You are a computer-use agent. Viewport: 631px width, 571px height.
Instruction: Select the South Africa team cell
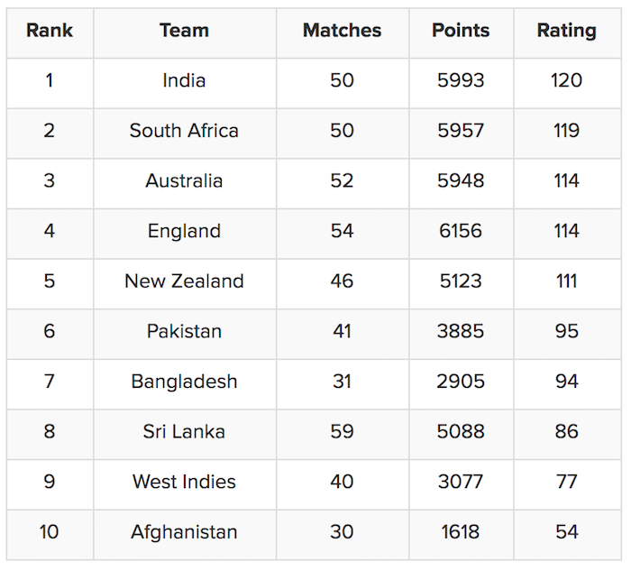[184, 131]
